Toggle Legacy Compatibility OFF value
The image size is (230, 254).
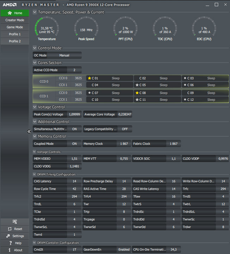tap(125, 129)
